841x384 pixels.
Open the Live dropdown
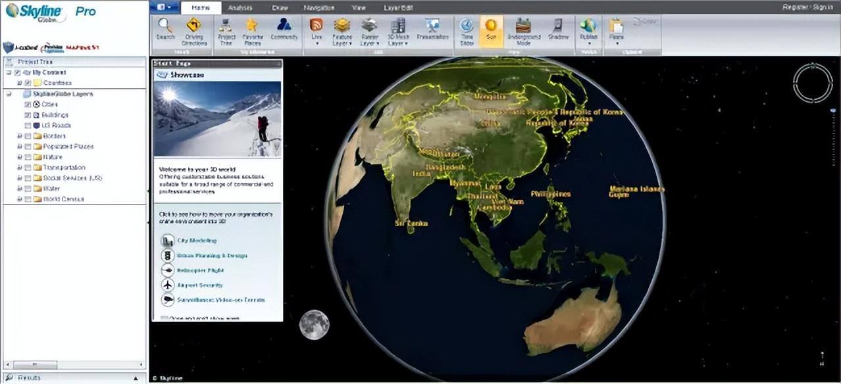(x=317, y=32)
